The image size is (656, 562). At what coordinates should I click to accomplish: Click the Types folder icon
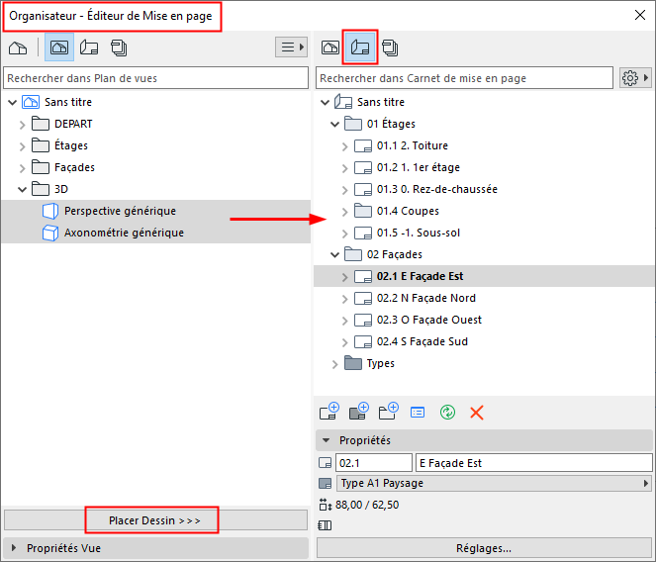pyautogui.click(x=353, y=363)
